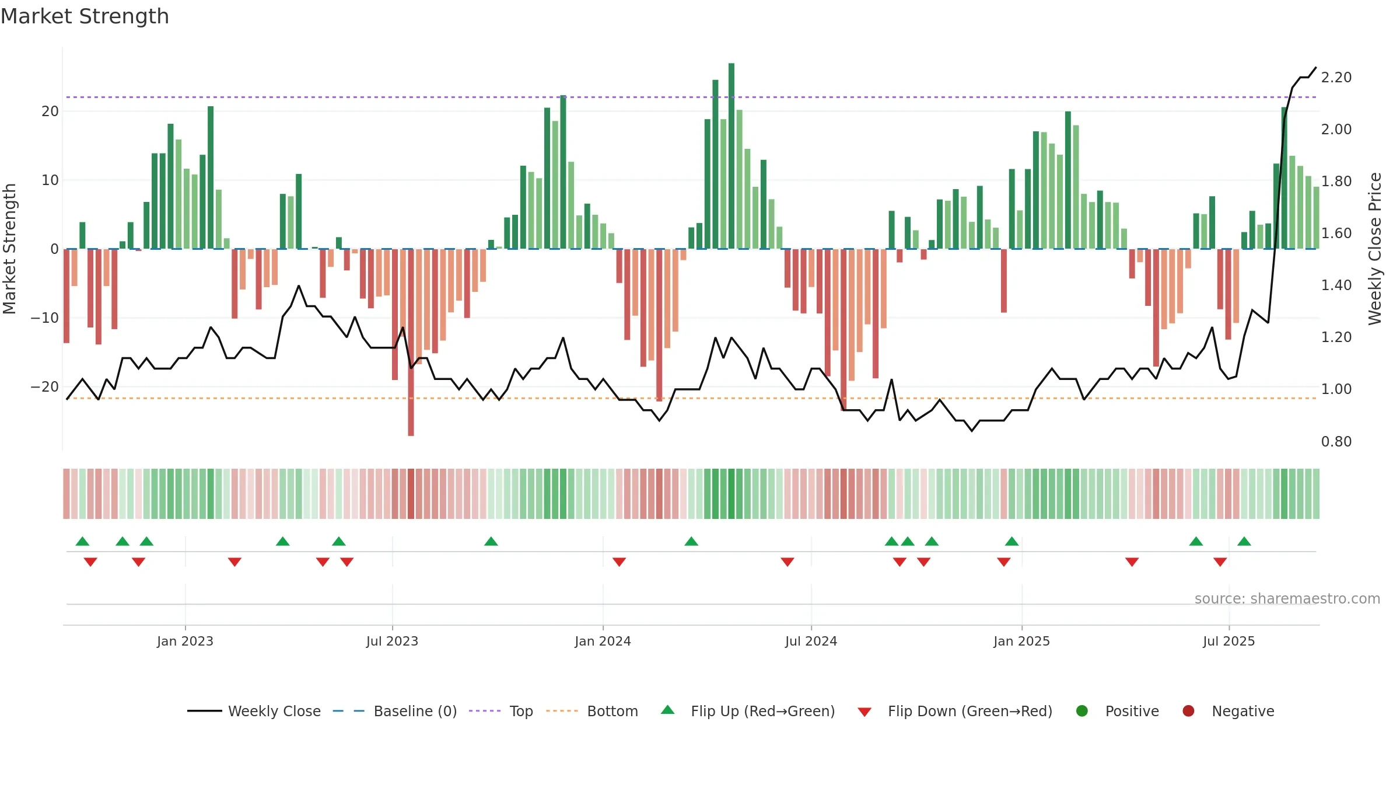Click the Jan 2025 x-axis label
The image size is (1400, 788).
pos(1021,641)
